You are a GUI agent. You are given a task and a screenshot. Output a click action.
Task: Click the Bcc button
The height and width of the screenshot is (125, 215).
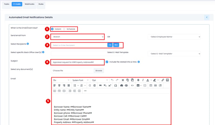pyautogui.click(x=116, y=45)
